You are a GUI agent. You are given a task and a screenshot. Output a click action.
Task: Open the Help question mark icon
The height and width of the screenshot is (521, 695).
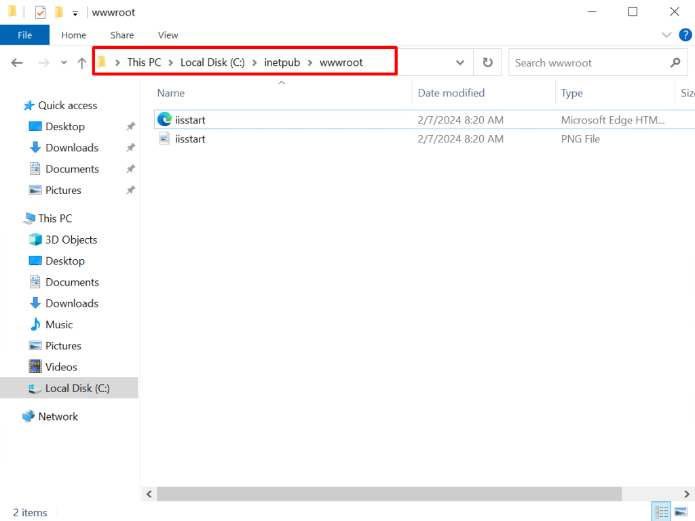684,35
